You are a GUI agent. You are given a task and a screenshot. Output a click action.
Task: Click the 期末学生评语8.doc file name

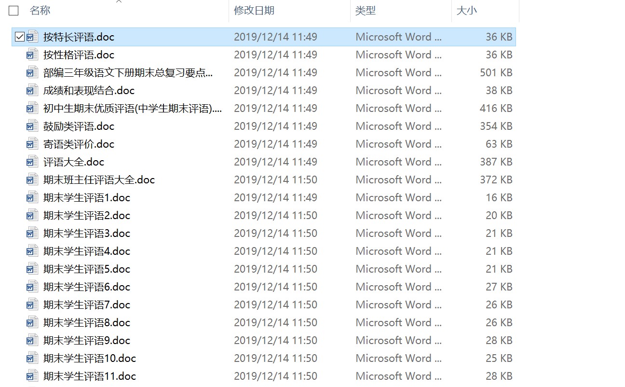click(87, 322)
